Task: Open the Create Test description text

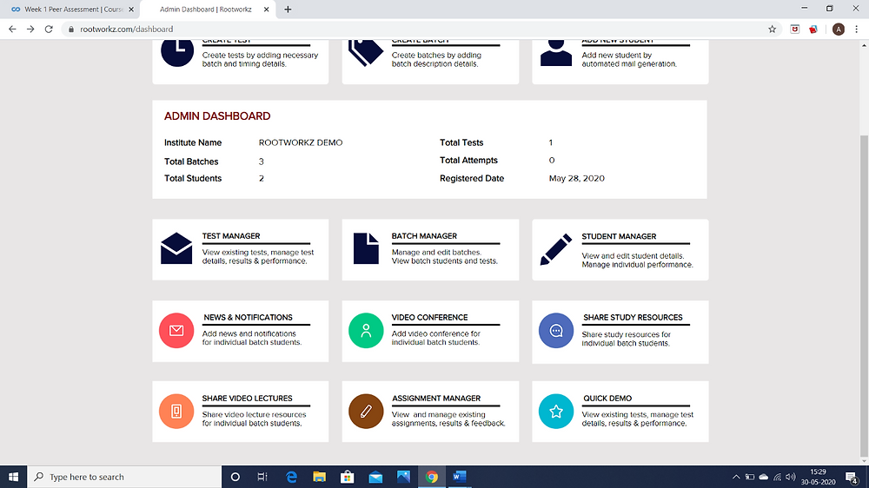Action: (x=260, y=59)
